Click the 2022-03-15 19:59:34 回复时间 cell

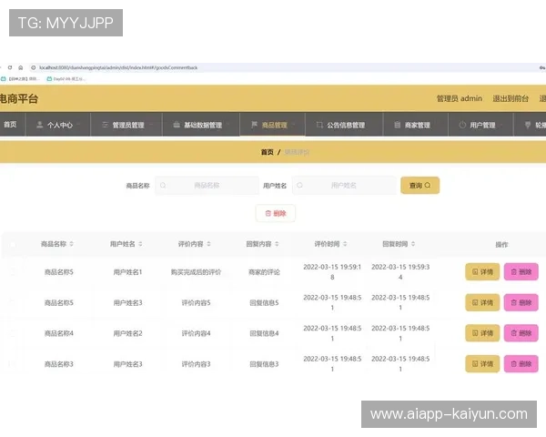coord(400,272)
